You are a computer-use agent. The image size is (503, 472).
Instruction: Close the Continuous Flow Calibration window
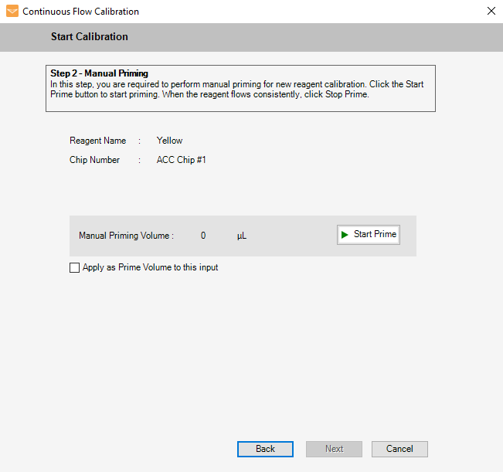click(x=491, y=12)
